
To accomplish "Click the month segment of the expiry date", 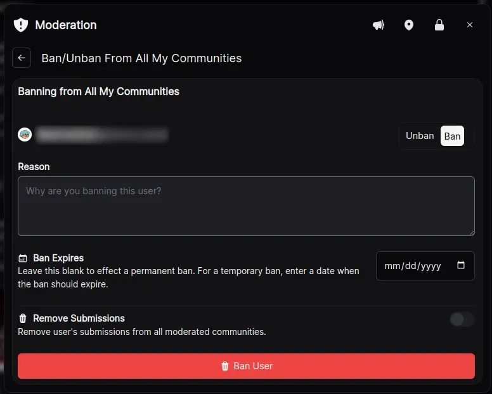I will 392,266.
